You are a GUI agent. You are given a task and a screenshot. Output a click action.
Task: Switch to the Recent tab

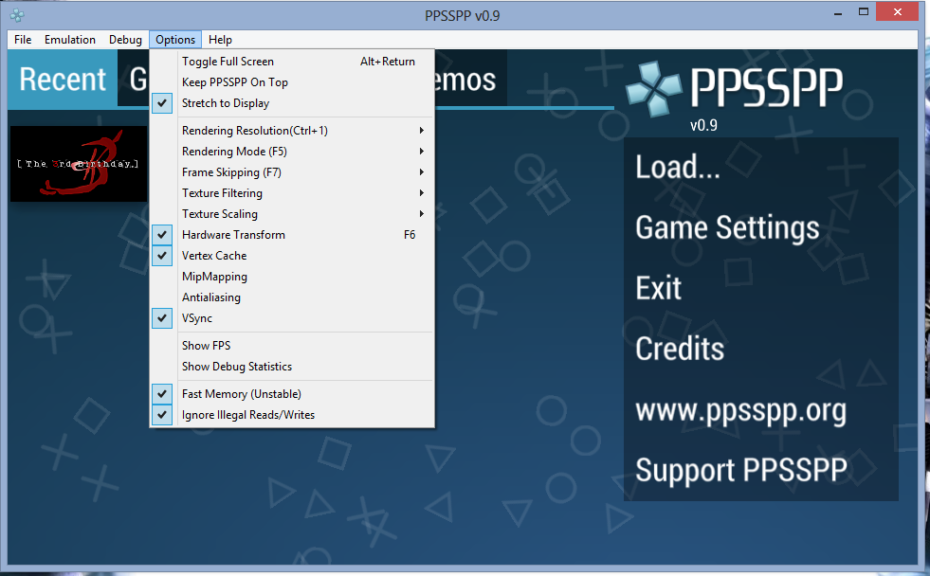coord(63,80)
